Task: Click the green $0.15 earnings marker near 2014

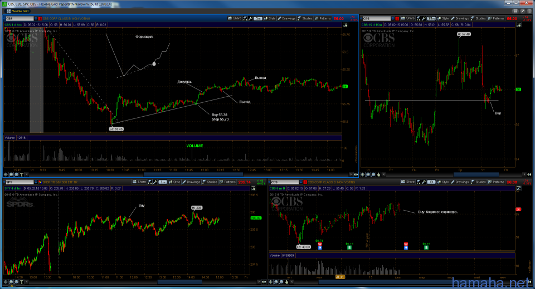Action: [349, 248]
